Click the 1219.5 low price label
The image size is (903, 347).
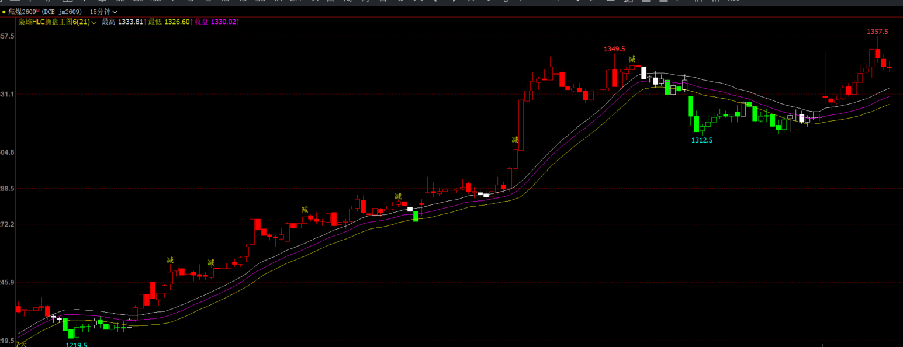(x=77, y=345)
